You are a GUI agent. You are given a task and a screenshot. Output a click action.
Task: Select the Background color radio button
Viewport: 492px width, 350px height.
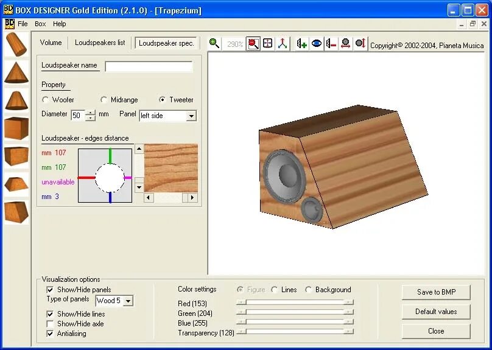click(x=309, y=290)
